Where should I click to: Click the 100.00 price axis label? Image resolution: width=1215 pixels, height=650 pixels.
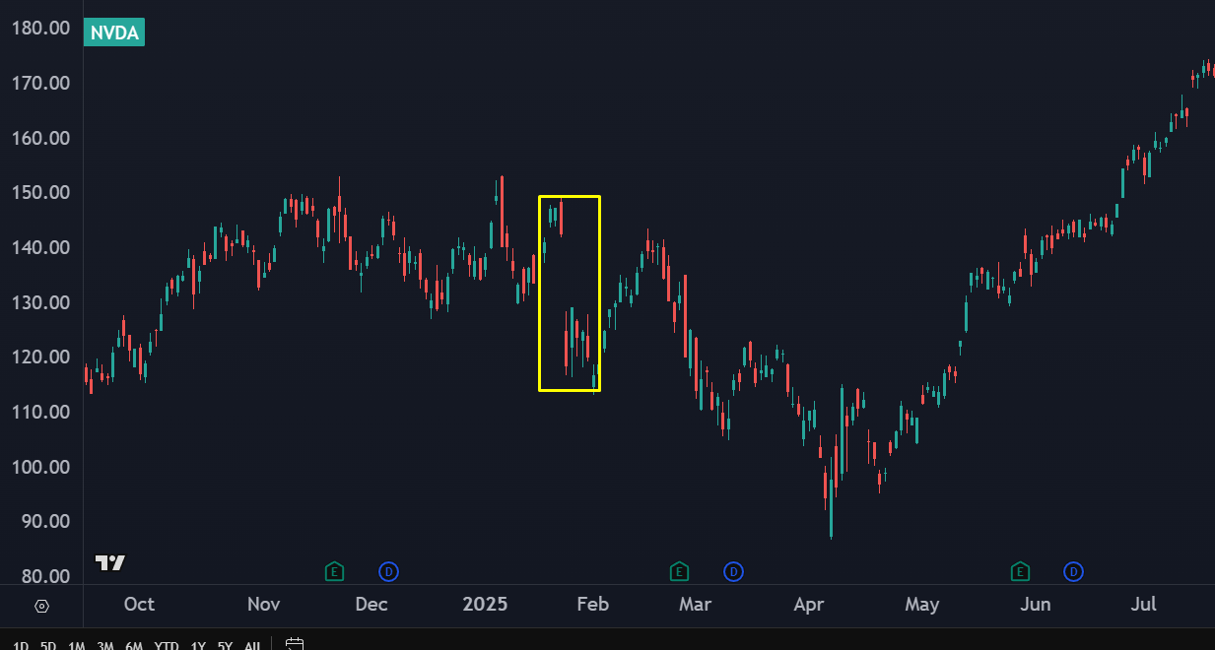39,467
